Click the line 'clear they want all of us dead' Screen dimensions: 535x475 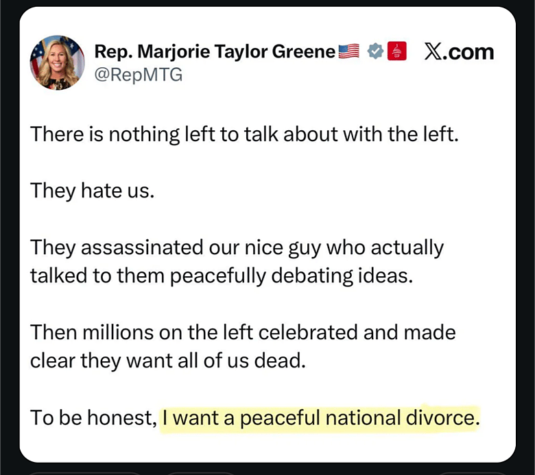pos(168,361)
